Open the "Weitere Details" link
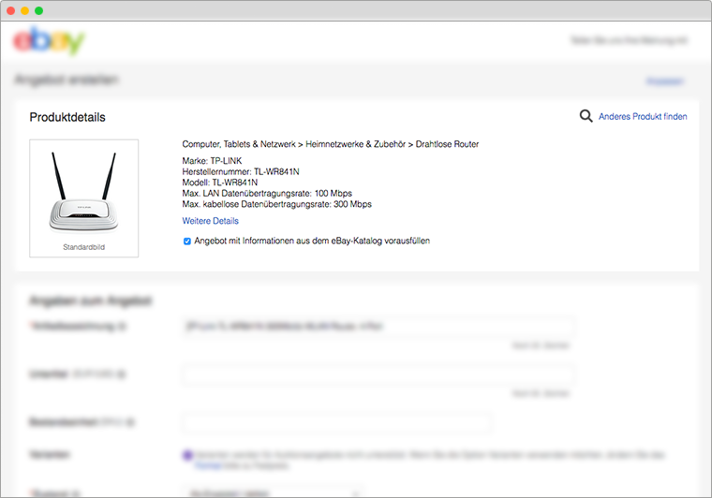712x498 pixels. 210,221
